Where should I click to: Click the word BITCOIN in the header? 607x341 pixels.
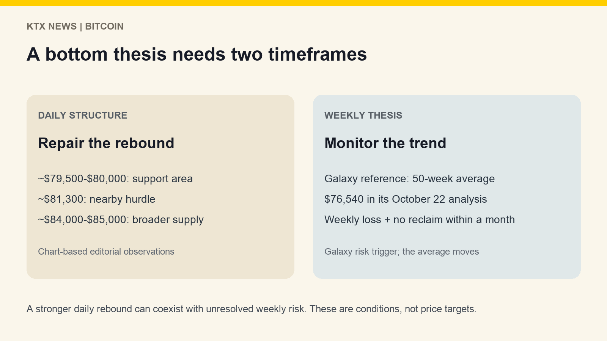coord(104,27)
